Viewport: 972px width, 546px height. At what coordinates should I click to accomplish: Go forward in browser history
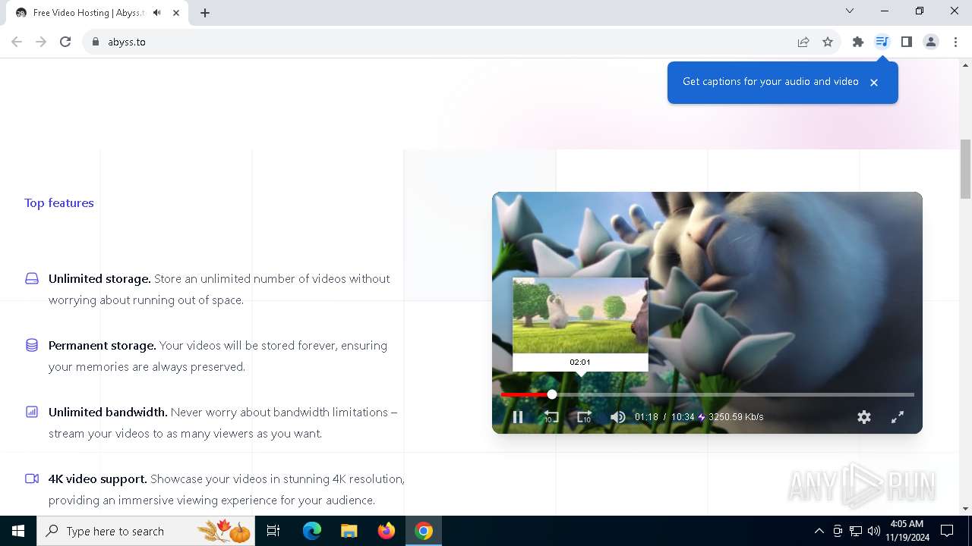coord(41,42)
